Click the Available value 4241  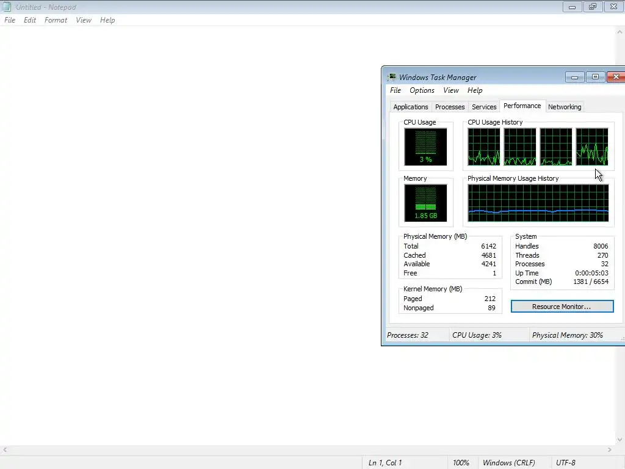488,264
